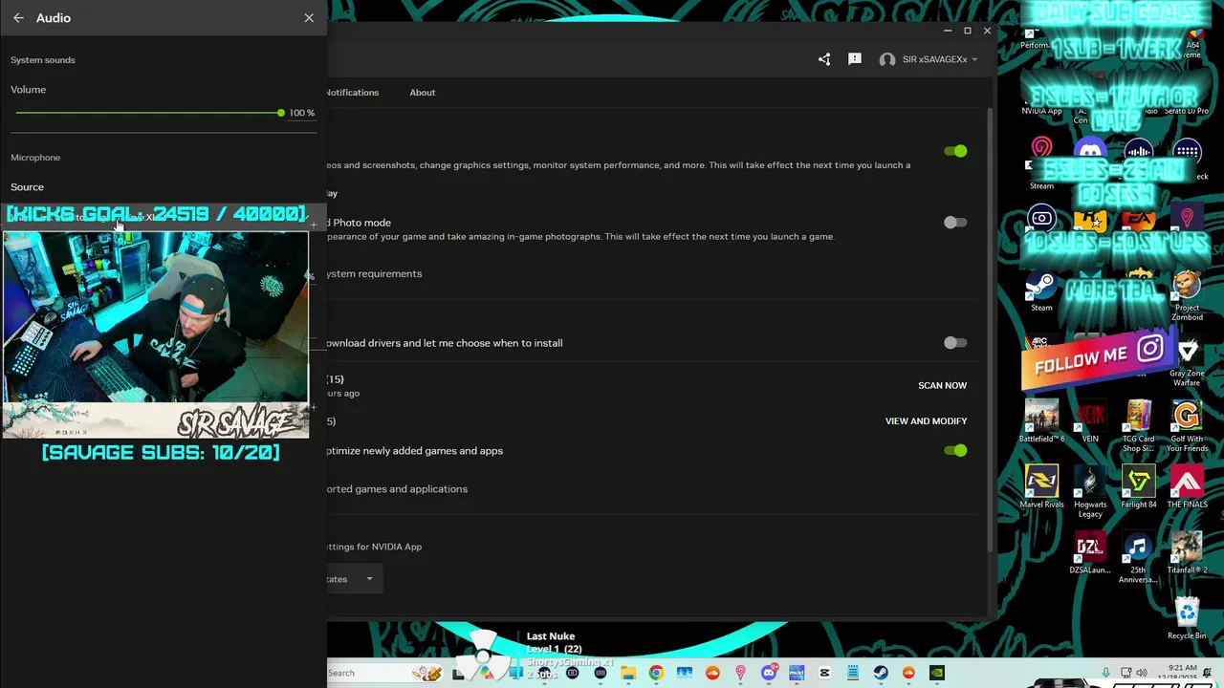This screenshot has height=688, width=1224.
Task: Launch Project Zomboid desktop shortcut
Action: click(1187, 295)
